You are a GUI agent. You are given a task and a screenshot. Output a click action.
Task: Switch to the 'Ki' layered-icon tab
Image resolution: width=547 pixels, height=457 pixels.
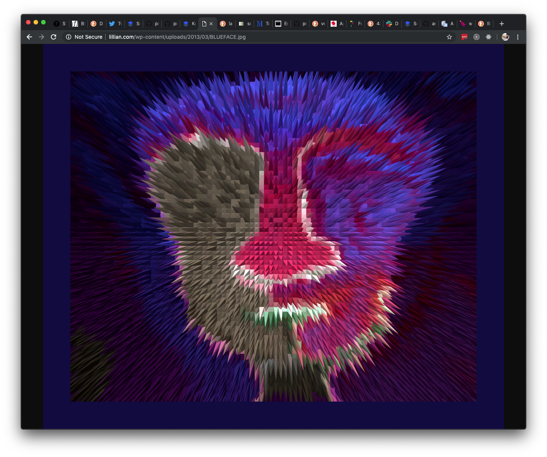189,24
